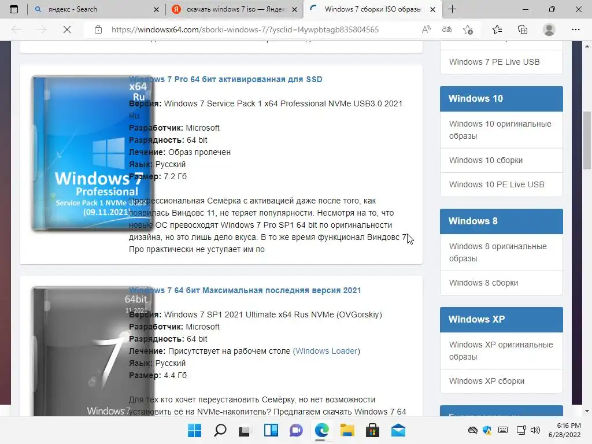Open Task View on taskbar
Screen dimensions: 592x444
coord(245,430)
